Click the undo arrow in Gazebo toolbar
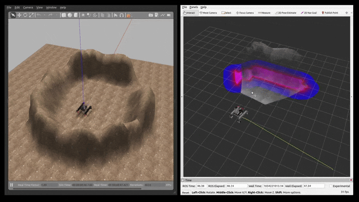 (39, 15)
